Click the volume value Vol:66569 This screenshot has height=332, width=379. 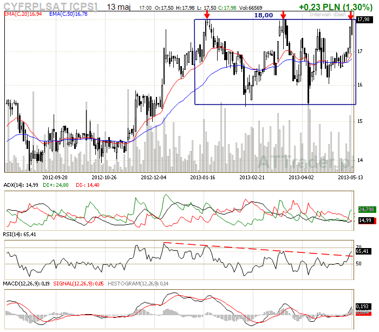pyautogui.click(x=251, y=8)
